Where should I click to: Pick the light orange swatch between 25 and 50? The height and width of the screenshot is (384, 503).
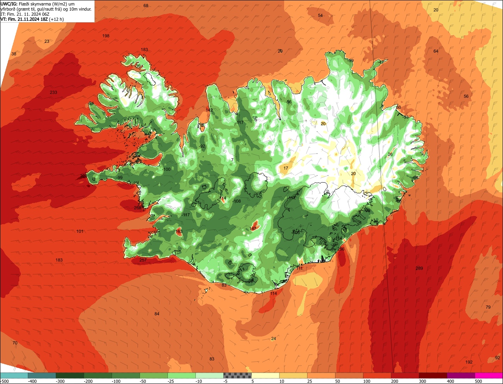(321, 375)
